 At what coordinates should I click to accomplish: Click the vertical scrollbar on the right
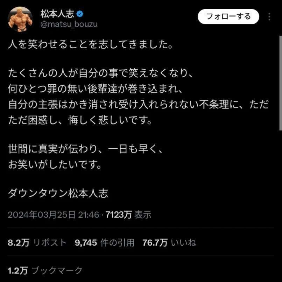(280, 83)
